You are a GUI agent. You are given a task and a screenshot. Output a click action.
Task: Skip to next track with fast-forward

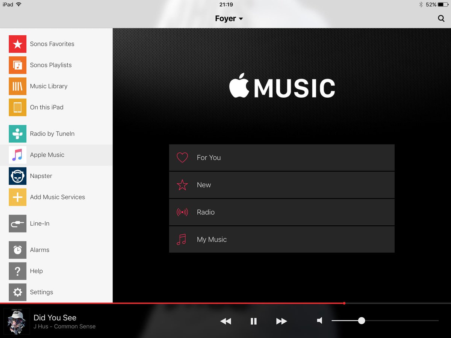click(x=281, y=321)
